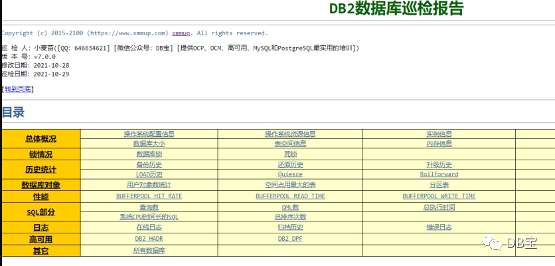The image size is (555, 266).
Task: Open 所有数据库 link
Action: coord(149,251)
